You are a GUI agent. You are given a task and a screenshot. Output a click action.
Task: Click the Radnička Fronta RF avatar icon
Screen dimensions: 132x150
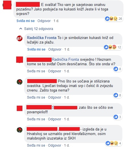[20, 38]
